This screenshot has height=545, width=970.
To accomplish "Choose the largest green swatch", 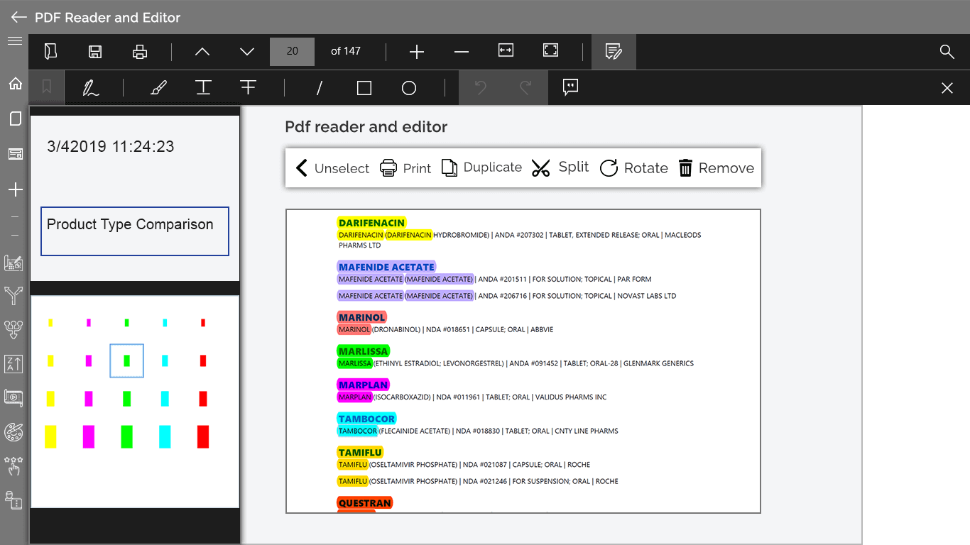I will [126, 436].
